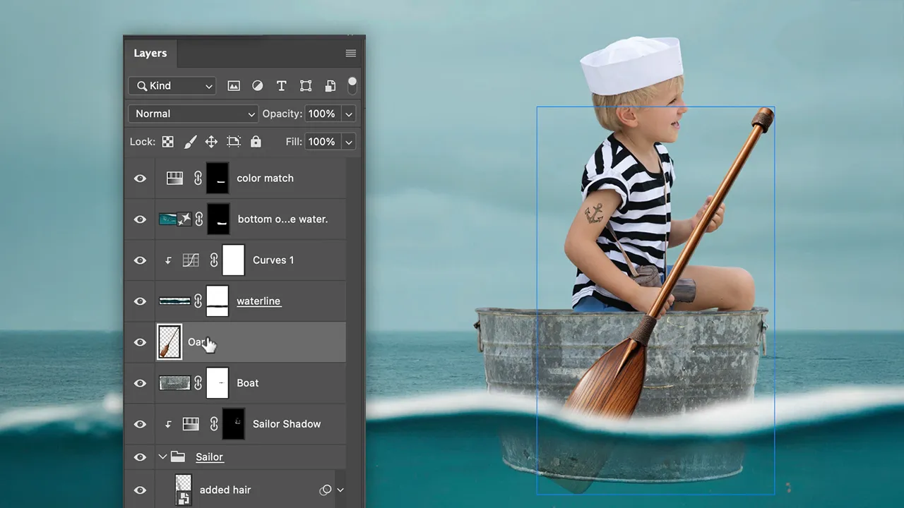Select the Sailor Shadow layer name
Screen dimensions: 904x508
tap(287, 424)
